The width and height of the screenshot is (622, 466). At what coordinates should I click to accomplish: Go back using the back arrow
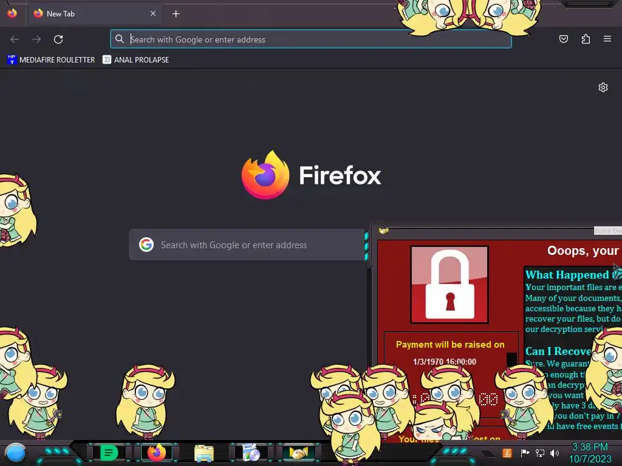[x=15, y=39]
